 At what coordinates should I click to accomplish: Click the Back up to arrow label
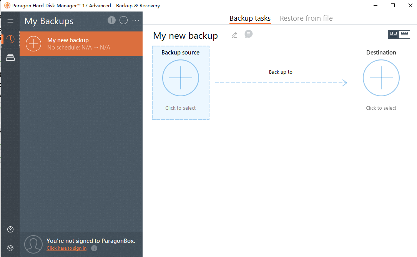click(281, 72)
